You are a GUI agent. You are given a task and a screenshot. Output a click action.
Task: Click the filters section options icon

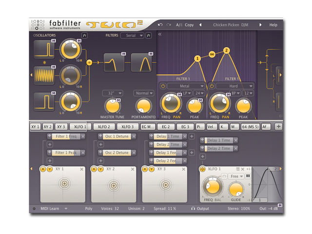[x=148, y=36]
